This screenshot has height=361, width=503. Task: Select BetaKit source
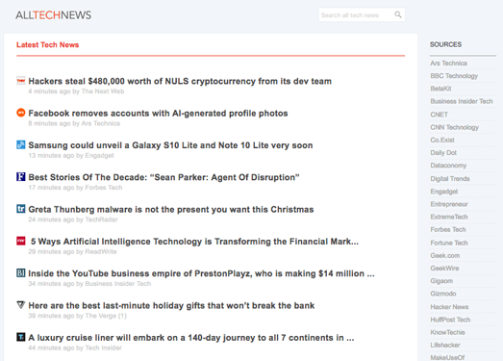[440, 89]
